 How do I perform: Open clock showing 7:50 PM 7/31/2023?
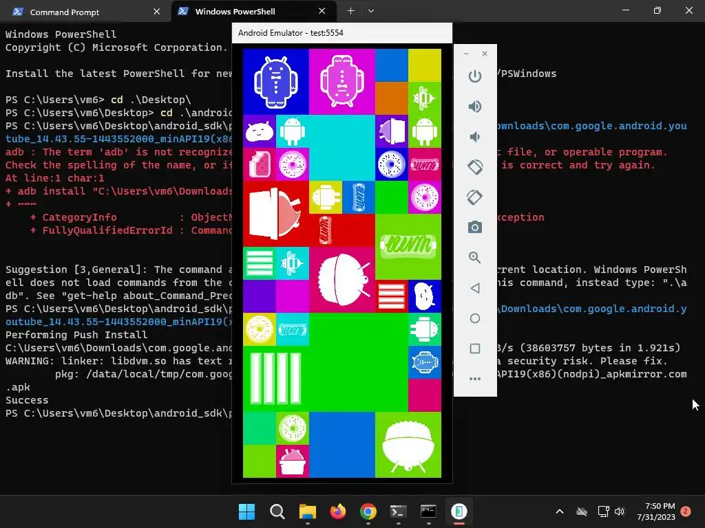coord(656,511)
